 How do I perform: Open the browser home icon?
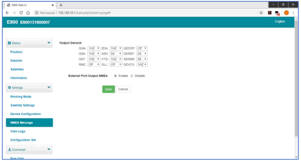[28, 13]
